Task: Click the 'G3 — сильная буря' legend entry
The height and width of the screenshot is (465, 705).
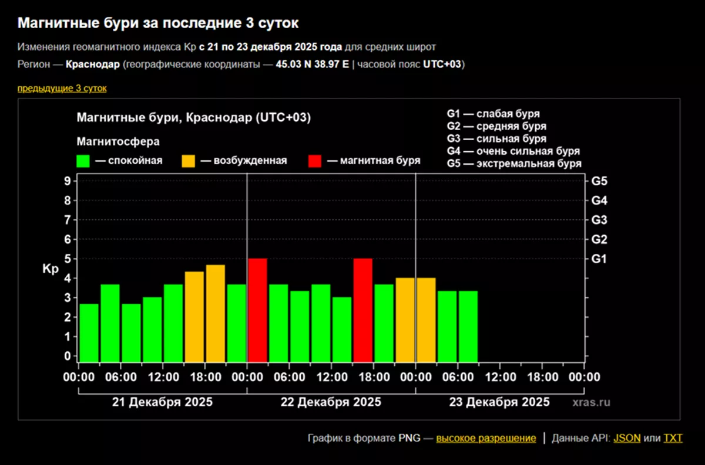Action: (x=496, y=139)
